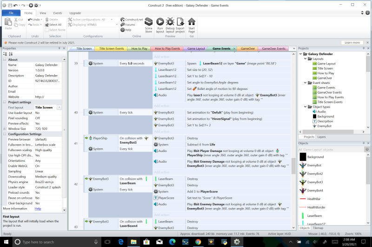Switch to the Events ribbon tab

[x=57, y=13]
